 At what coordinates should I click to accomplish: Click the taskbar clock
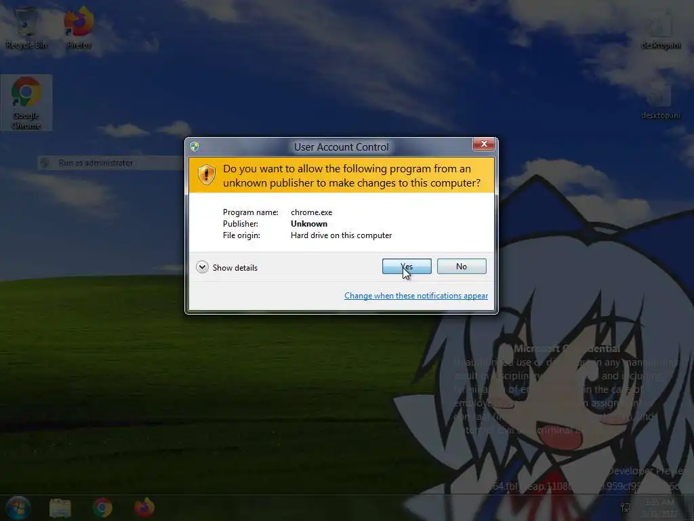[659, 507]
